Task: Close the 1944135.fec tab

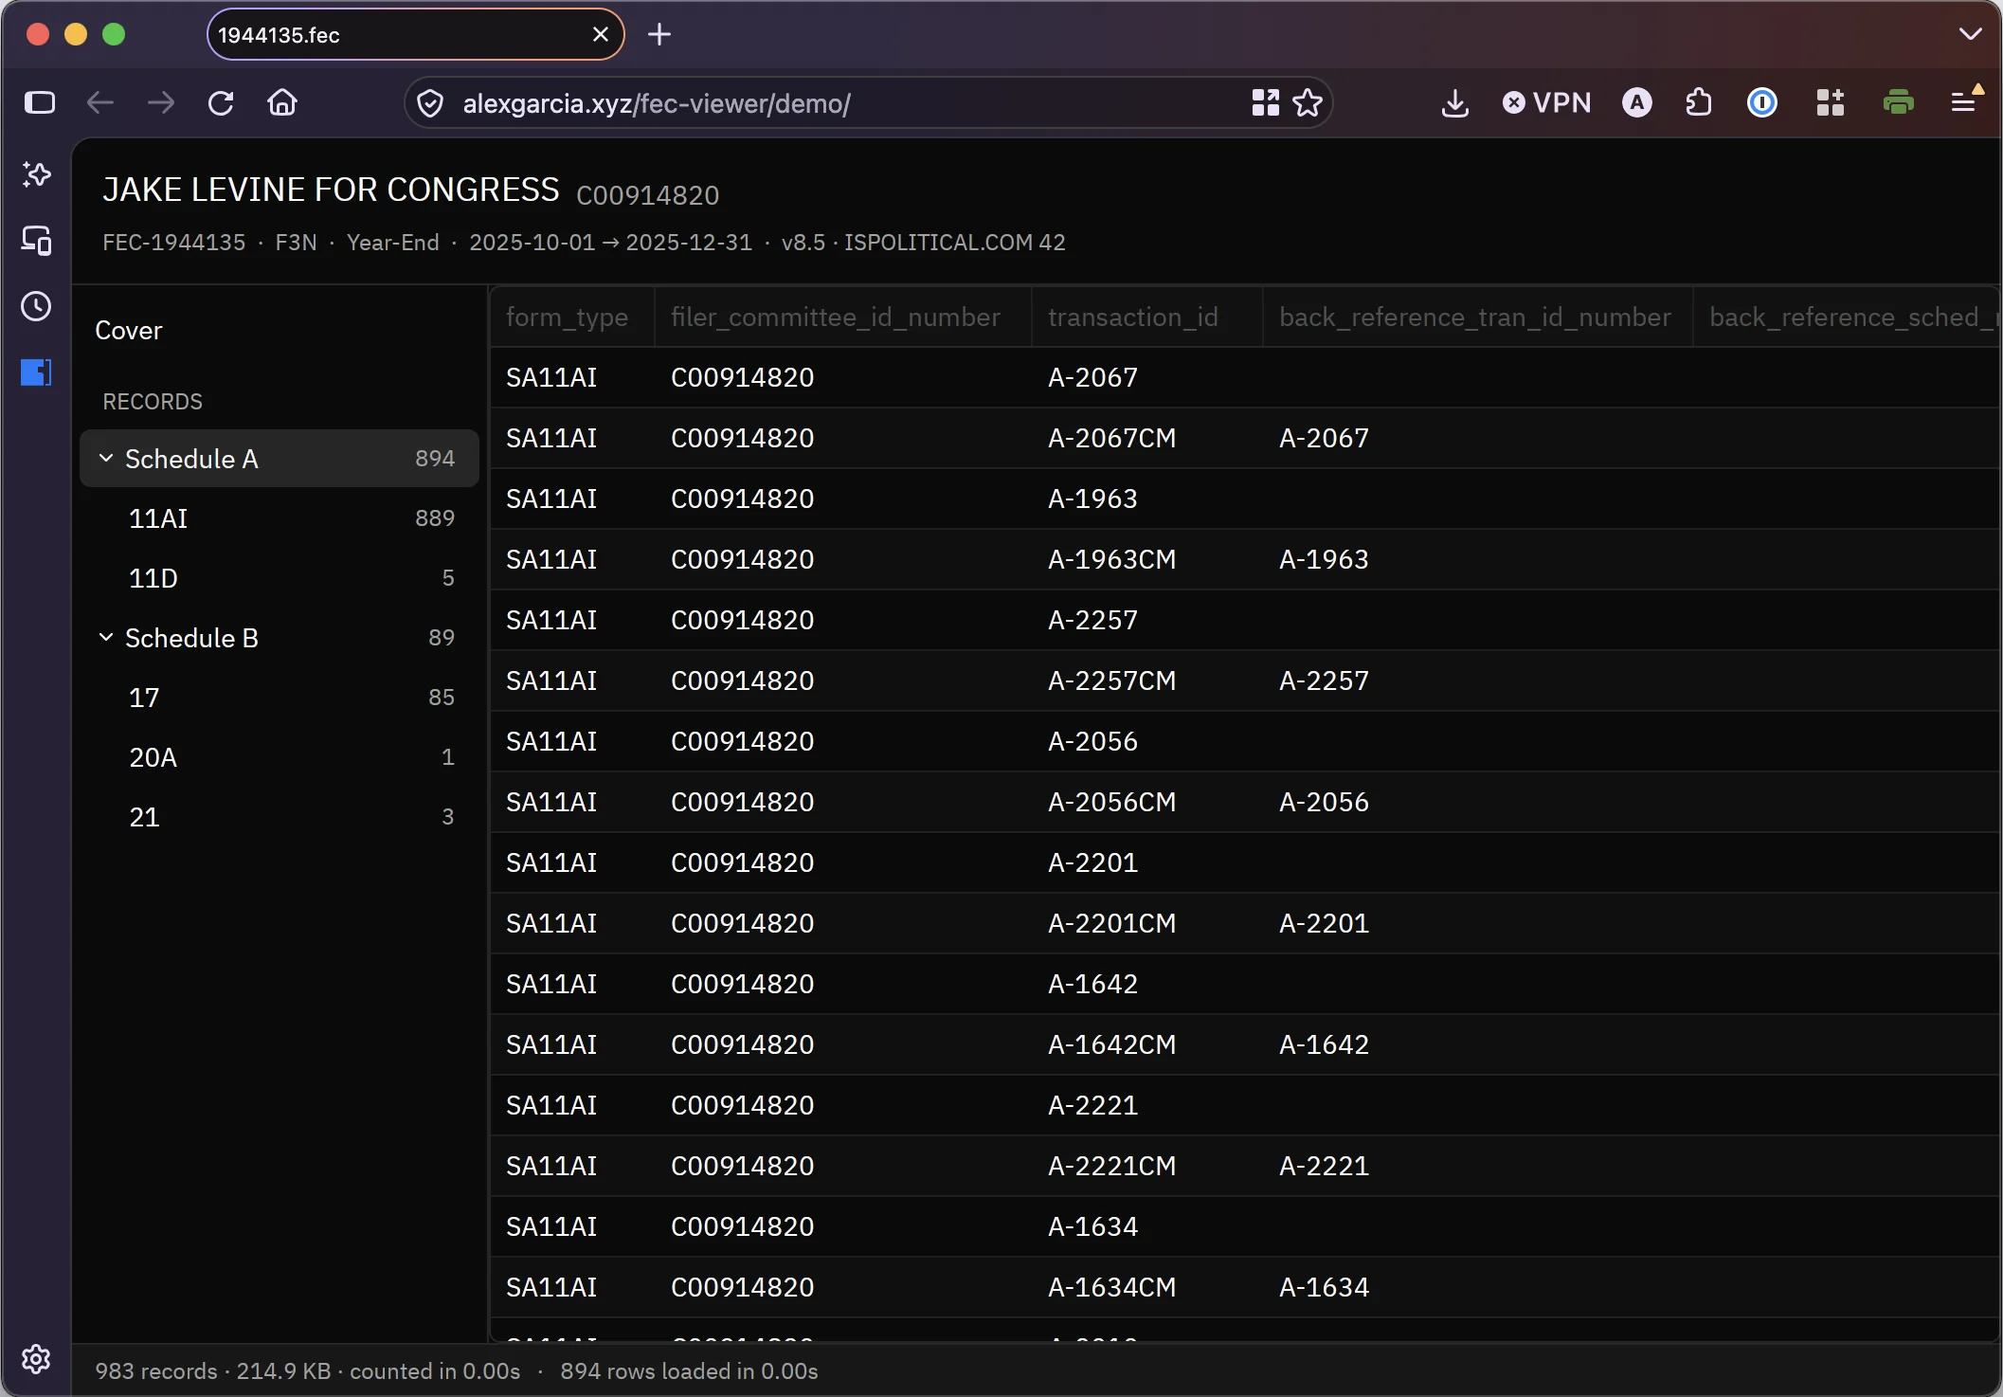Action: (600, 35)
